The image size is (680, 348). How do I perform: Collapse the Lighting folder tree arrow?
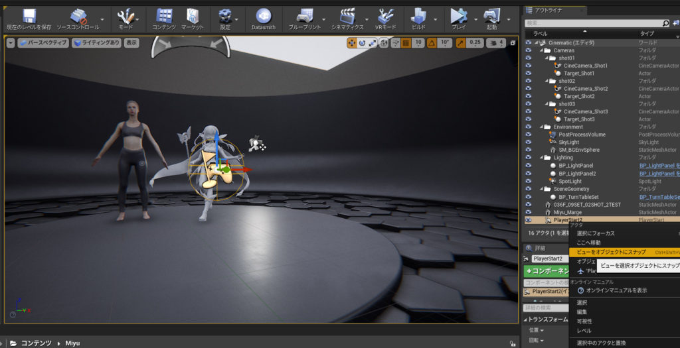click(x=540, y=158)
